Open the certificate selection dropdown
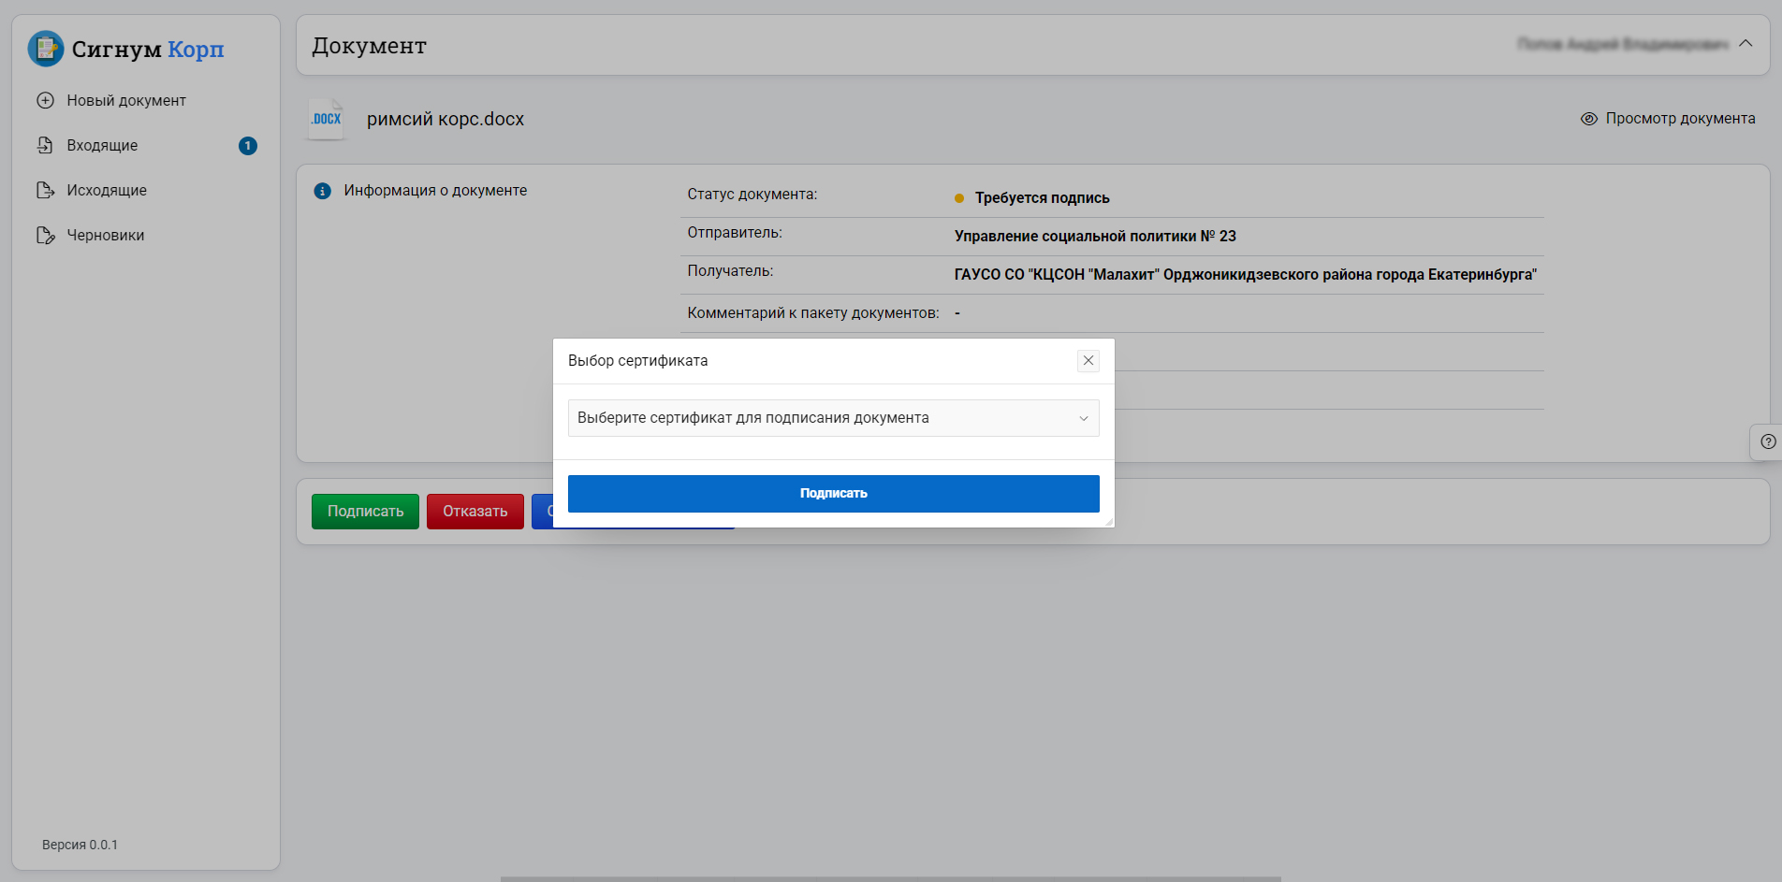 tap(834, 418)
